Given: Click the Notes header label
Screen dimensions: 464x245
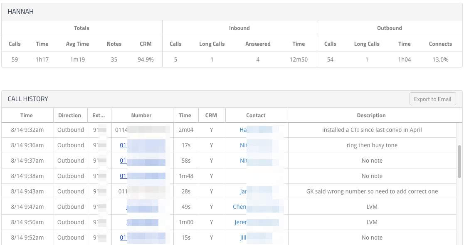Looking at the screenshot, I should tap(114, 44).
